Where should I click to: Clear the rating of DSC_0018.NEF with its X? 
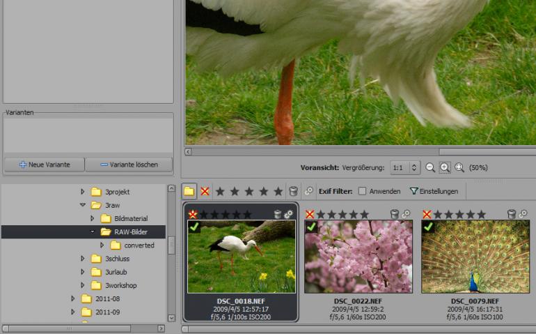tap(193, 215)
